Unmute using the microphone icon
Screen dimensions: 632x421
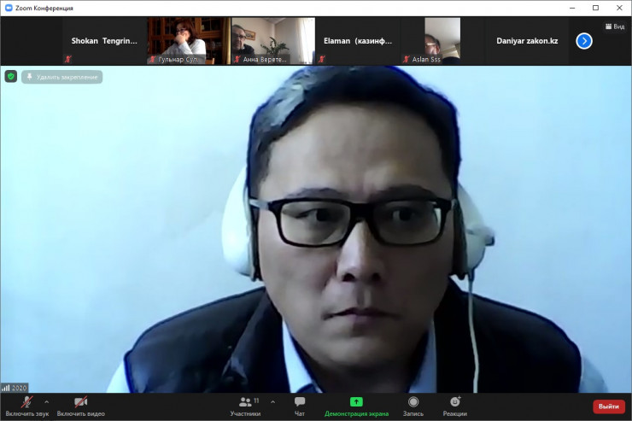click(26, 402)
